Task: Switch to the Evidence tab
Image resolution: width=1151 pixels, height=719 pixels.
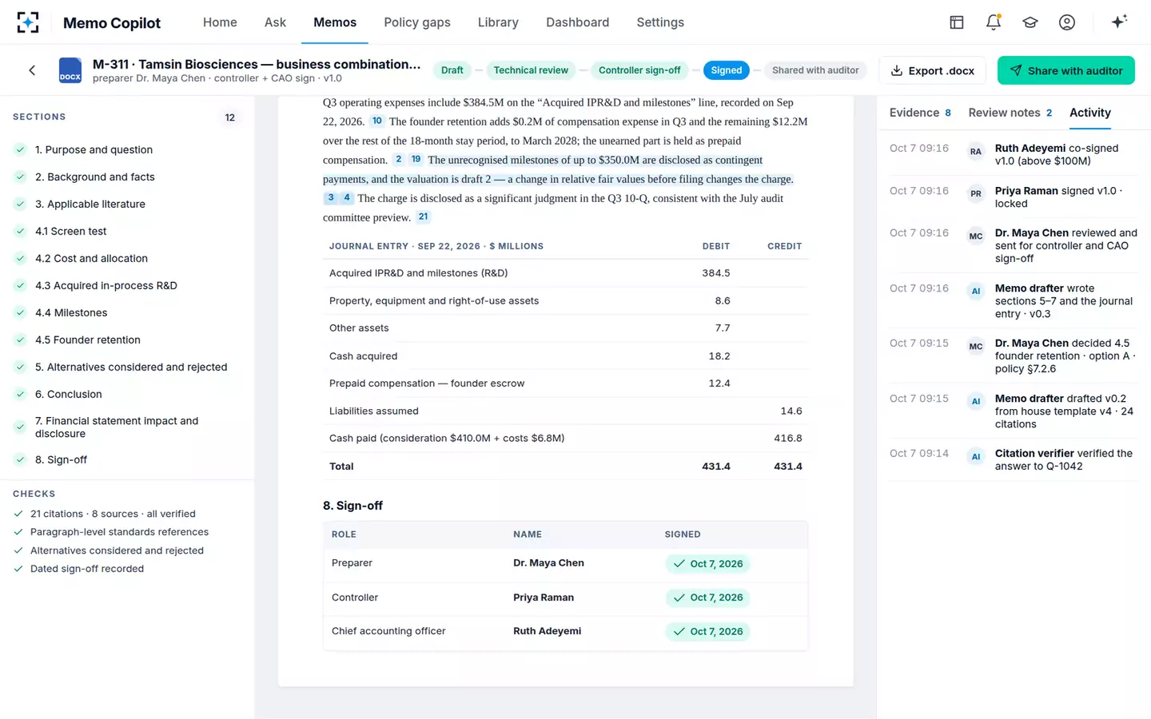Action: [920, 113]
